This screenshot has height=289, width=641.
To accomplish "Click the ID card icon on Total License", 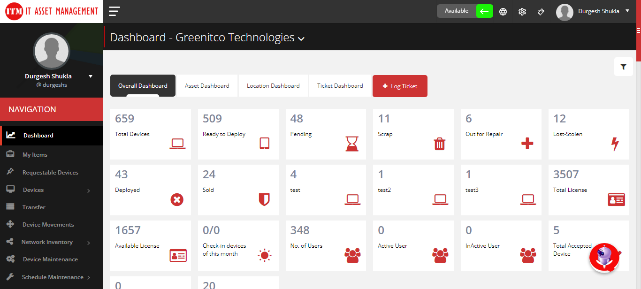I will pos(617,200).
